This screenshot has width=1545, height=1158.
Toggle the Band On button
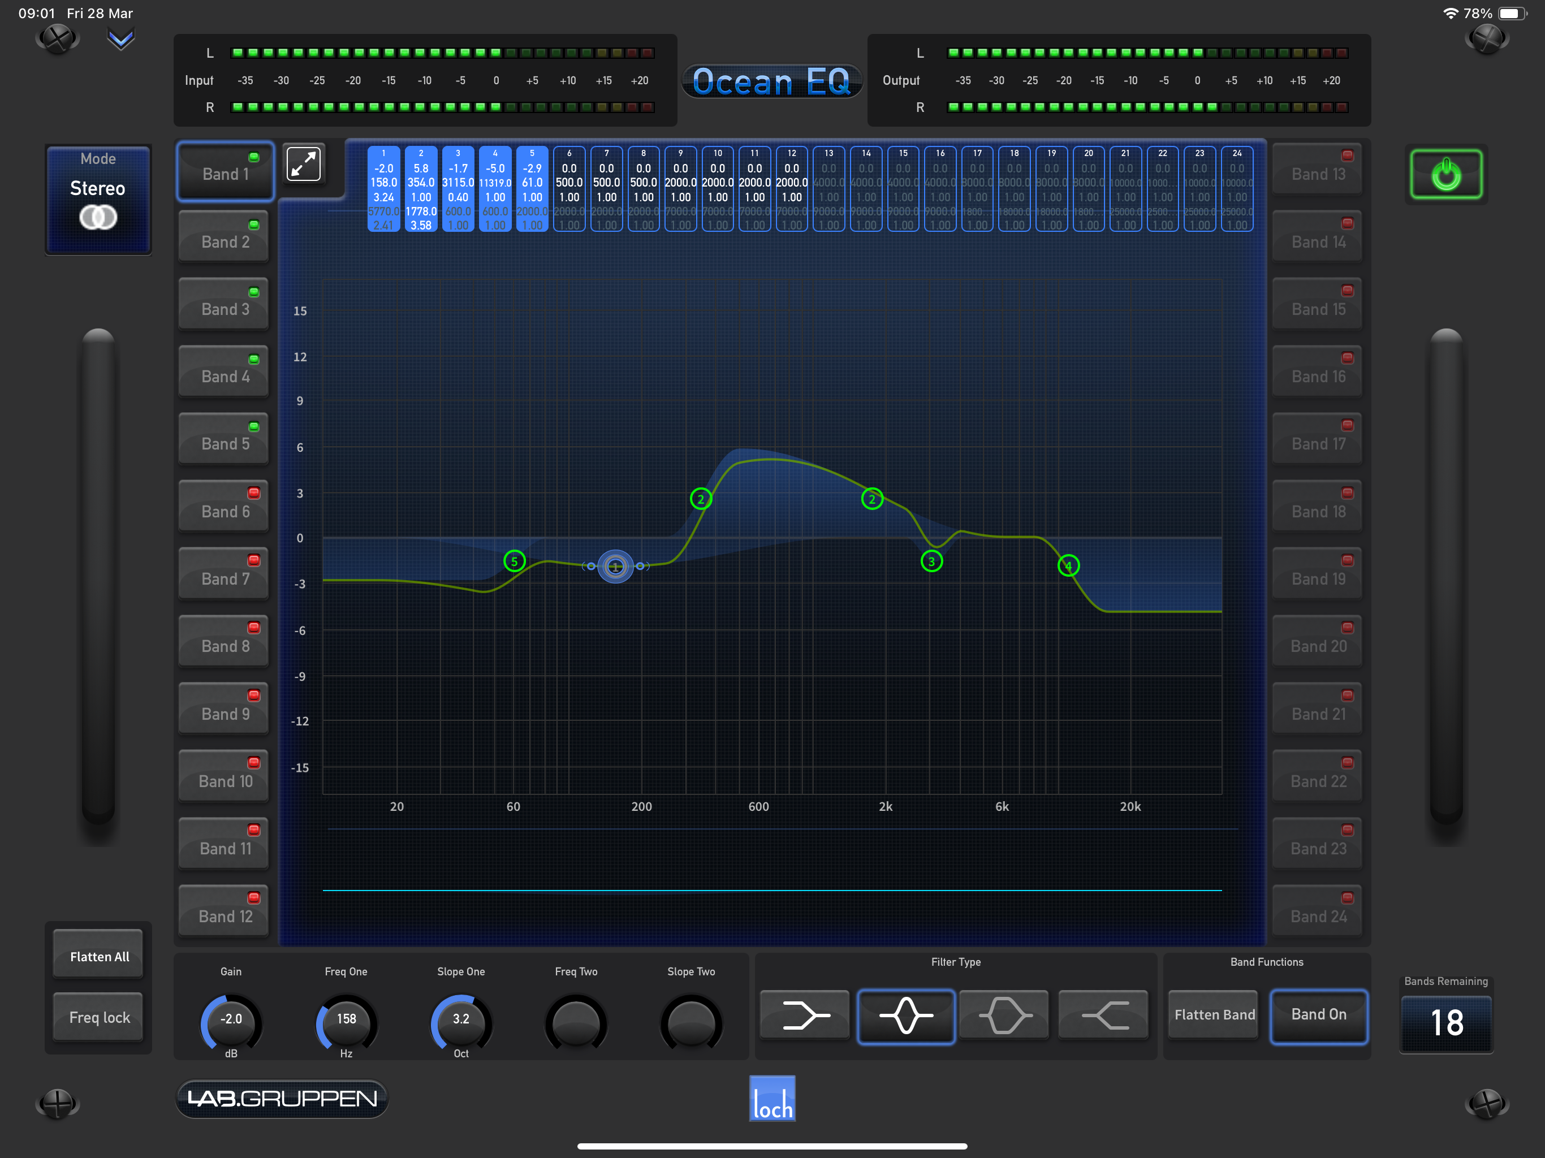click(1319, 1016)
